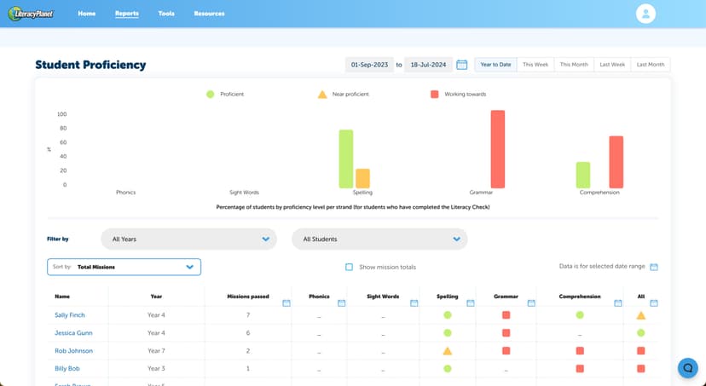Open Sally Finch's student link
The image size is (706, 386).
tap(70, 315)
